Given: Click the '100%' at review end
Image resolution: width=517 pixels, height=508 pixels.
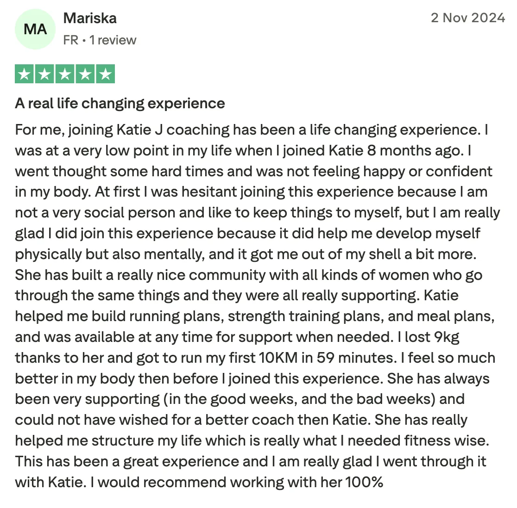Looking at the screenshot, I should [x=364, y=482].
